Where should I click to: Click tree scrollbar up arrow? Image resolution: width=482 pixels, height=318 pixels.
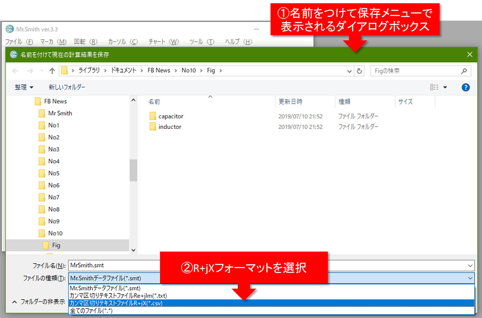point(133,100)
